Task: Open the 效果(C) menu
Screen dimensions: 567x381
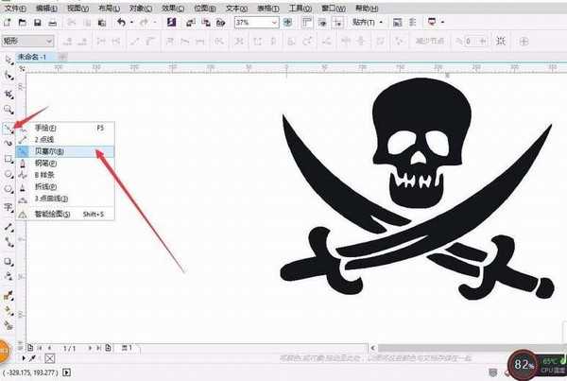Action: point(173,8)
